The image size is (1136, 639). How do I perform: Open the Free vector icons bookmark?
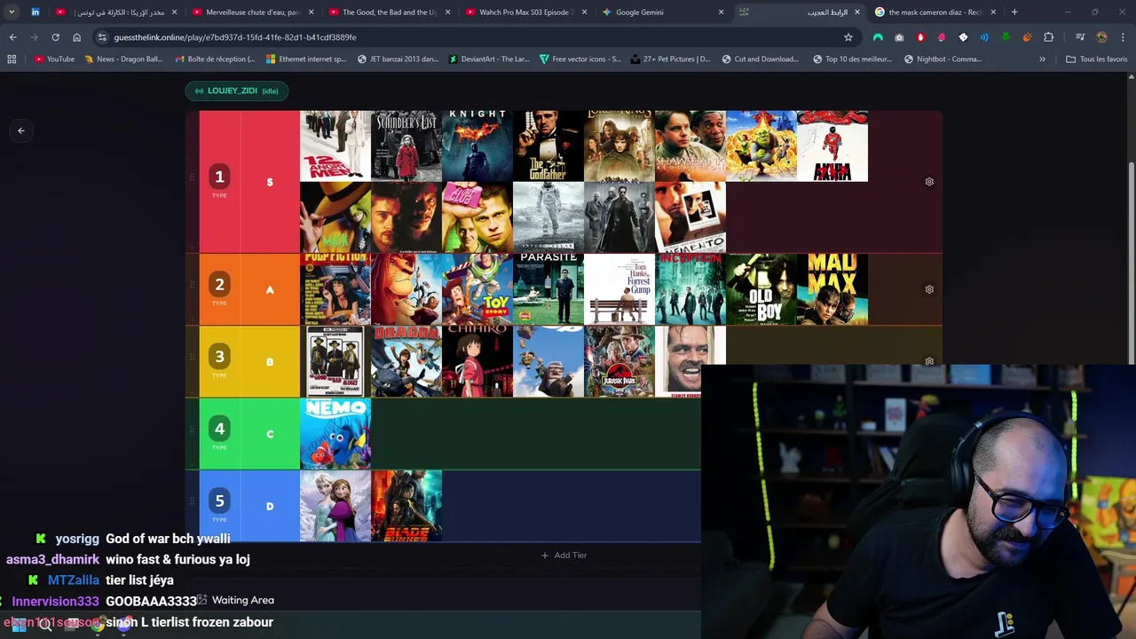(x=580, y=59)
